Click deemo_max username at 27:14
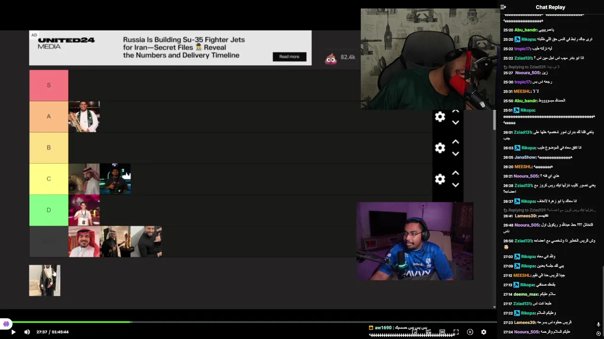 click(x=526, y=294)
